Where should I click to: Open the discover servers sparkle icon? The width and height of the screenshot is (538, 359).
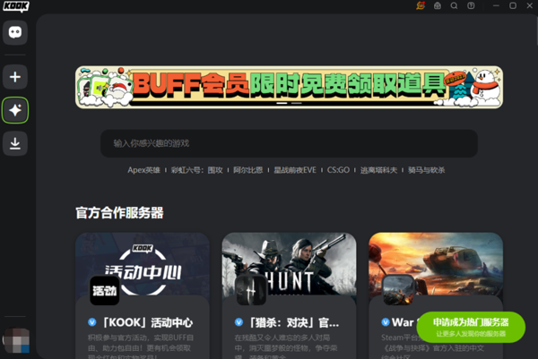(15, 110)
